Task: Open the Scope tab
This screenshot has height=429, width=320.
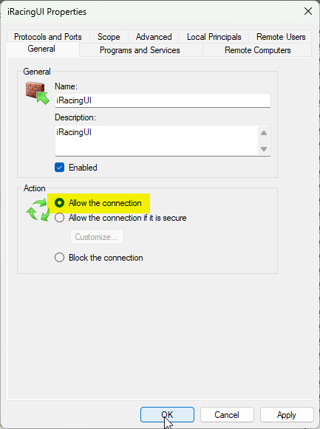Action: [x=109, y=37]
